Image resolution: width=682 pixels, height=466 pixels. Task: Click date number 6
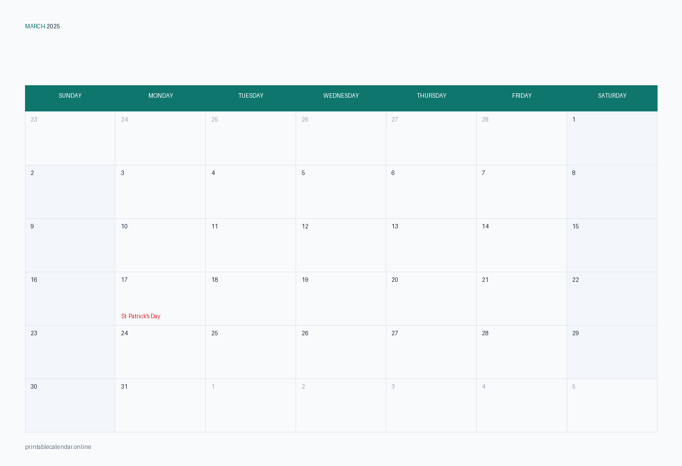coord(393,173)
